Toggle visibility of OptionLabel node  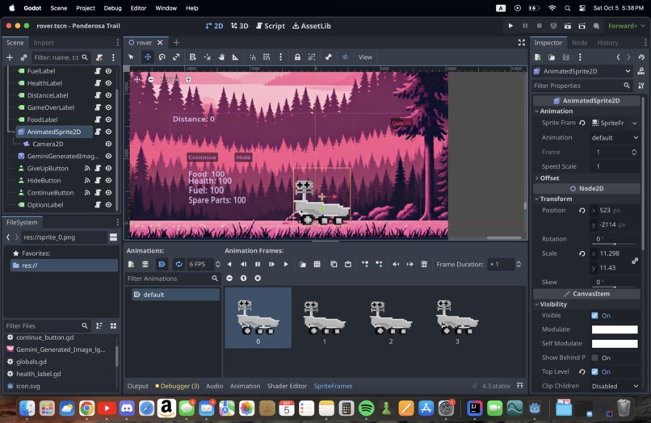(x=108, y=205)
